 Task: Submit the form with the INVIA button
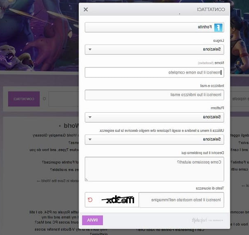point(92,220)
